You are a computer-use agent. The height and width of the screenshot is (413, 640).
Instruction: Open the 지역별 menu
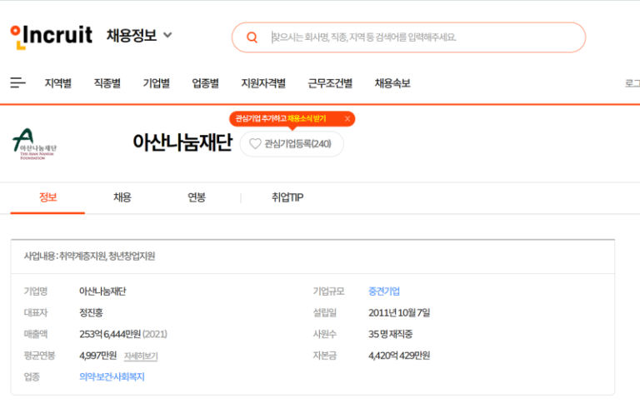[x=57, y=83]
